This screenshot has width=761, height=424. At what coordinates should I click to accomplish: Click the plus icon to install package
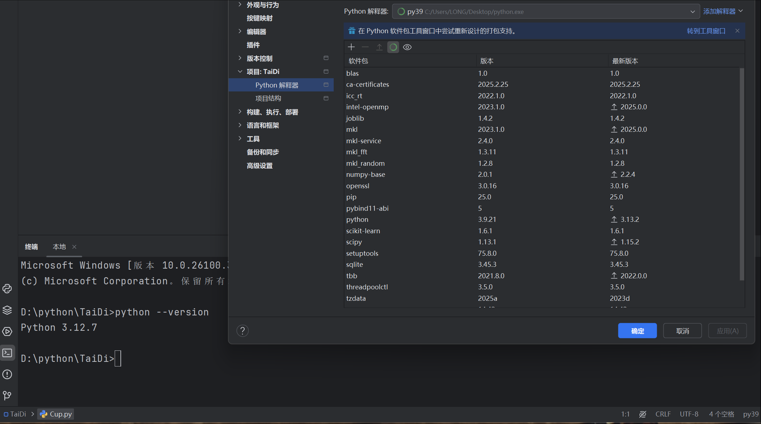click(x=351, y=47)
